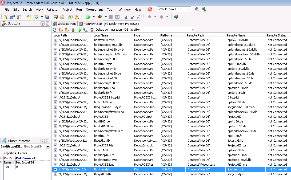
Task: Open the debug ladybug dropdown arrow
Action: (106, 17)
